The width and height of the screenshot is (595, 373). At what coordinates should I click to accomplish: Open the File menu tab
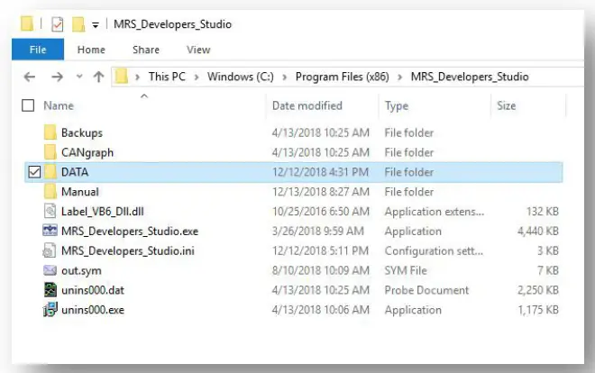pos(38,50)
